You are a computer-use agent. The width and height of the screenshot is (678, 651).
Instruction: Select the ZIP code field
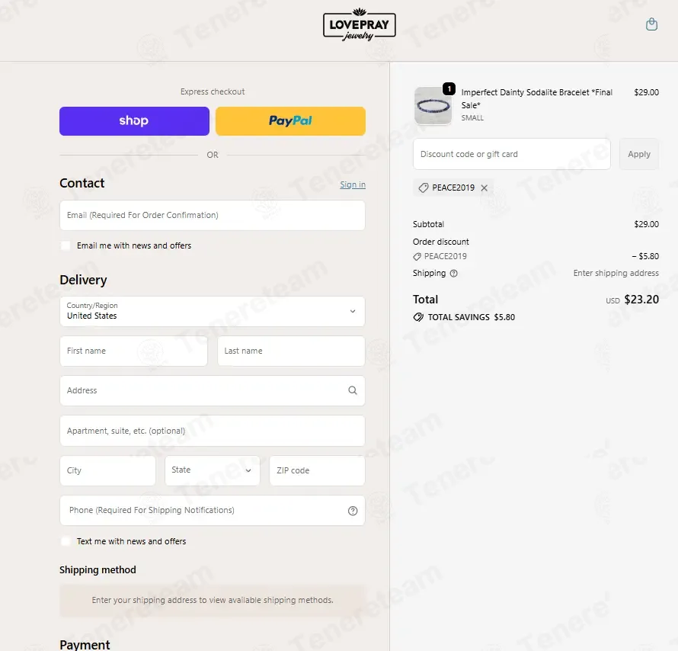click(x=318, y=470)
